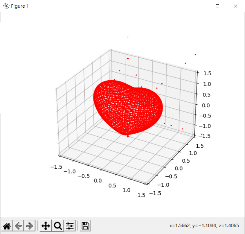Click the matplotlib logo in the title bar

coord(6,6)
